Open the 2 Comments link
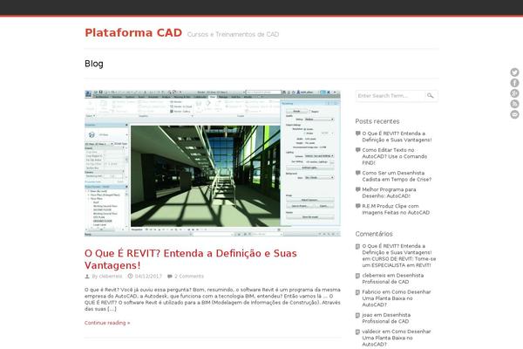The image size is (523, 349). (x=189, y=277)
